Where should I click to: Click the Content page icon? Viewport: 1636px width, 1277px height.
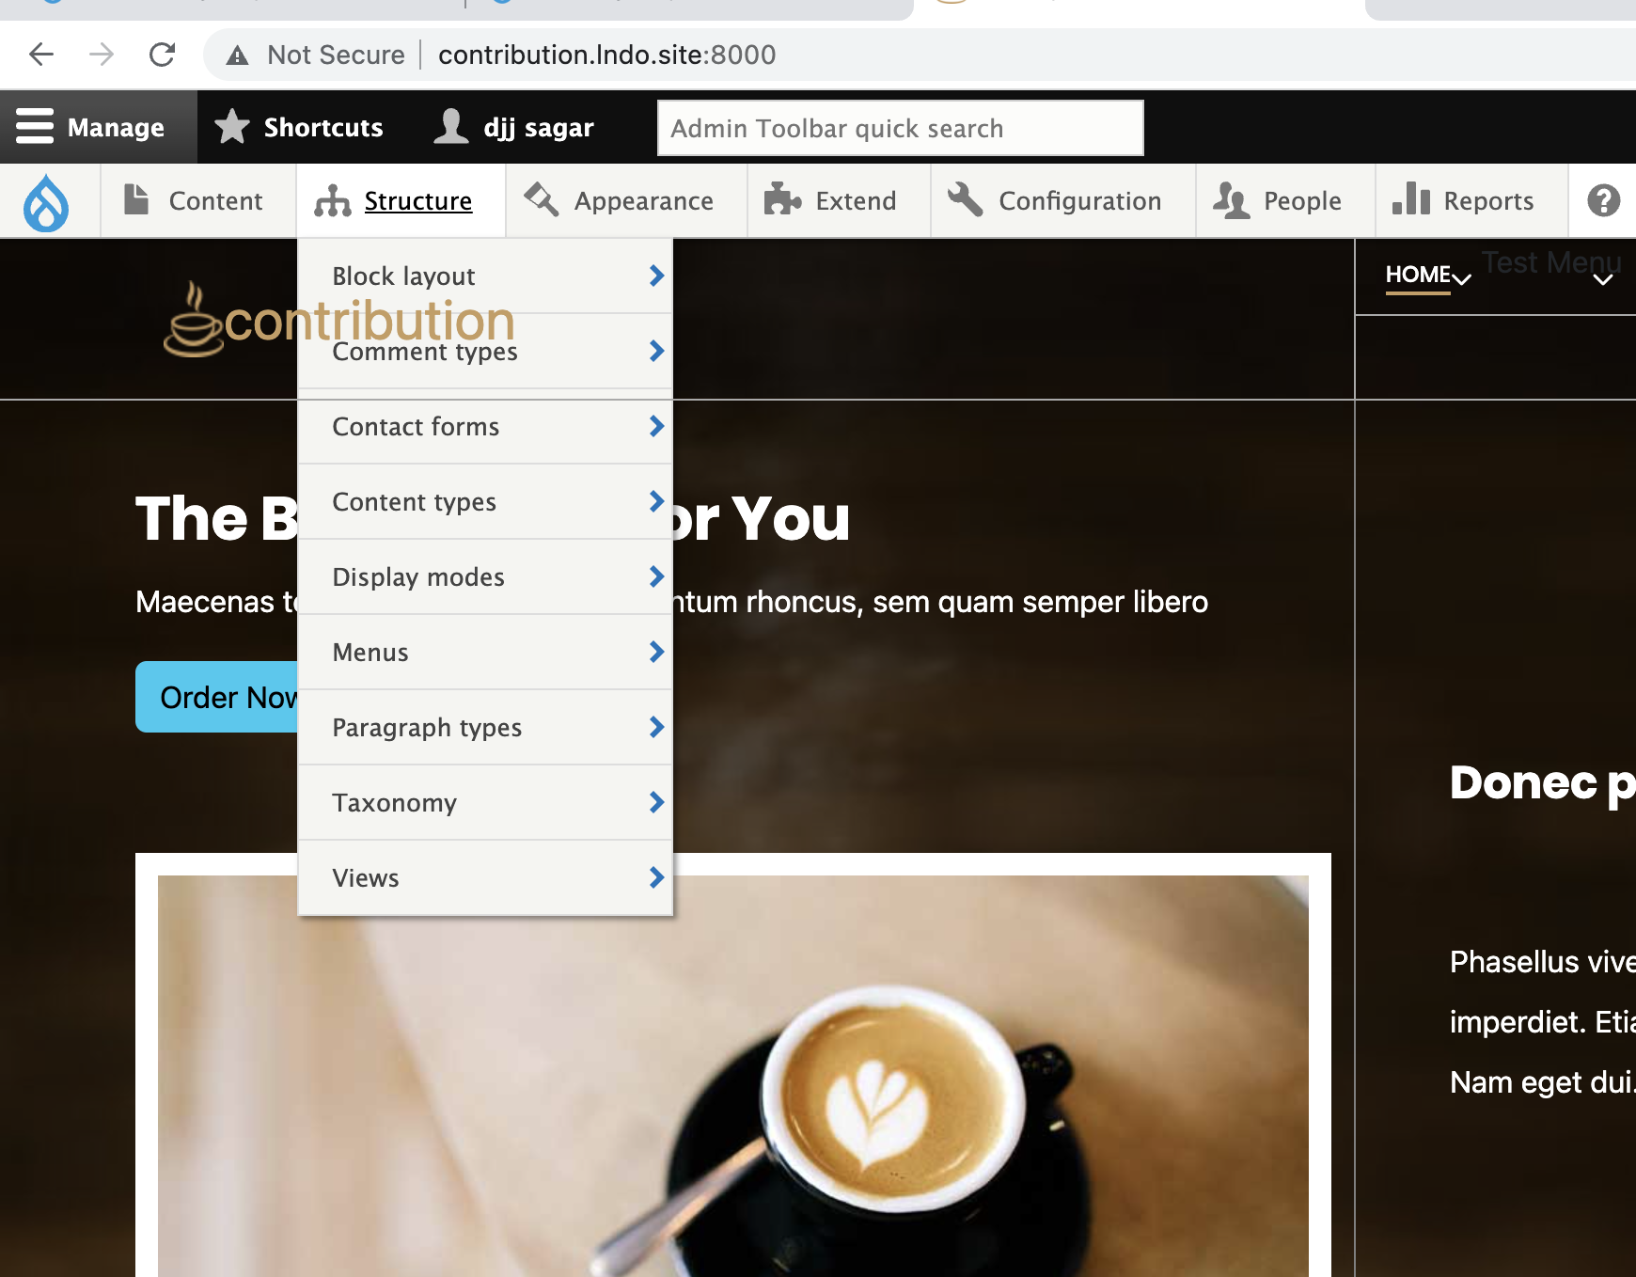point(134,200)
